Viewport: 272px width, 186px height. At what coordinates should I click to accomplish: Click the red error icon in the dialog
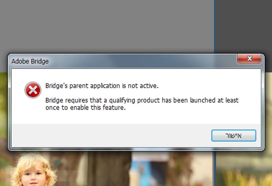pyautogui.click(x=33, y=90)
